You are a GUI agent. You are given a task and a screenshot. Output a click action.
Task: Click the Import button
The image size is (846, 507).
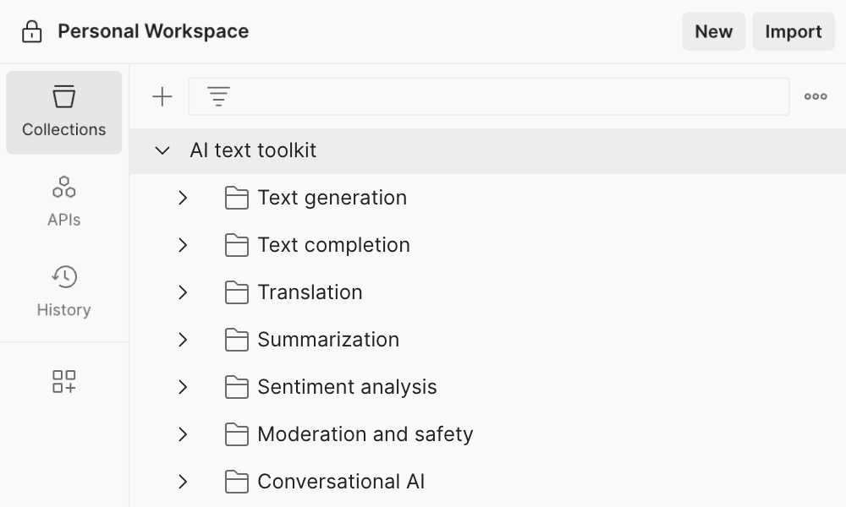click(793, 32)
